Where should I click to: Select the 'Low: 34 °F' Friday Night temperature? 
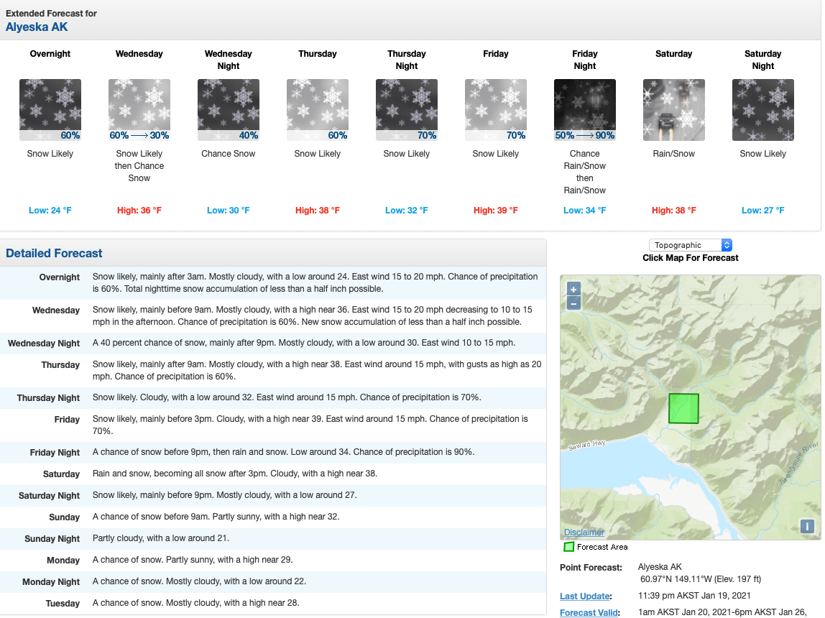(584, 211)
